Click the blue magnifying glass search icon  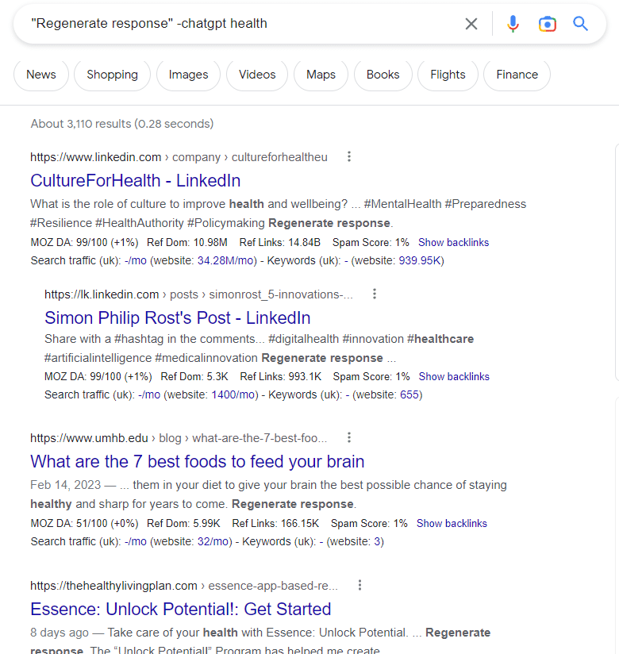point(581,24)
